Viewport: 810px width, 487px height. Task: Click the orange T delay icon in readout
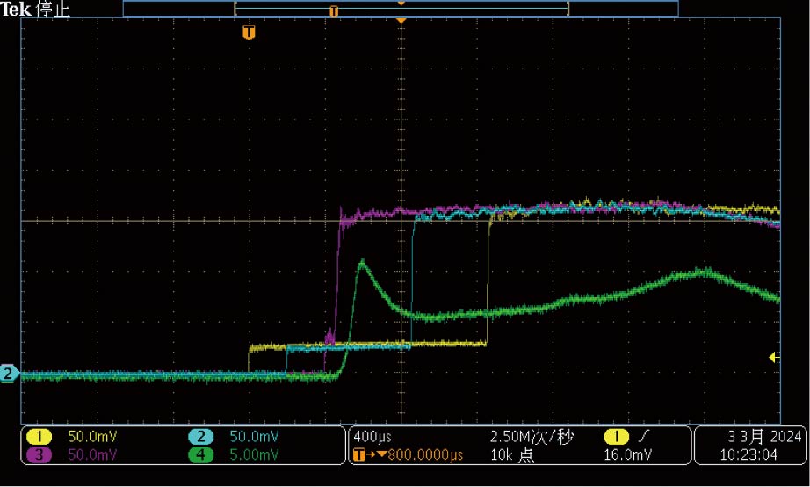pos(358,454)
